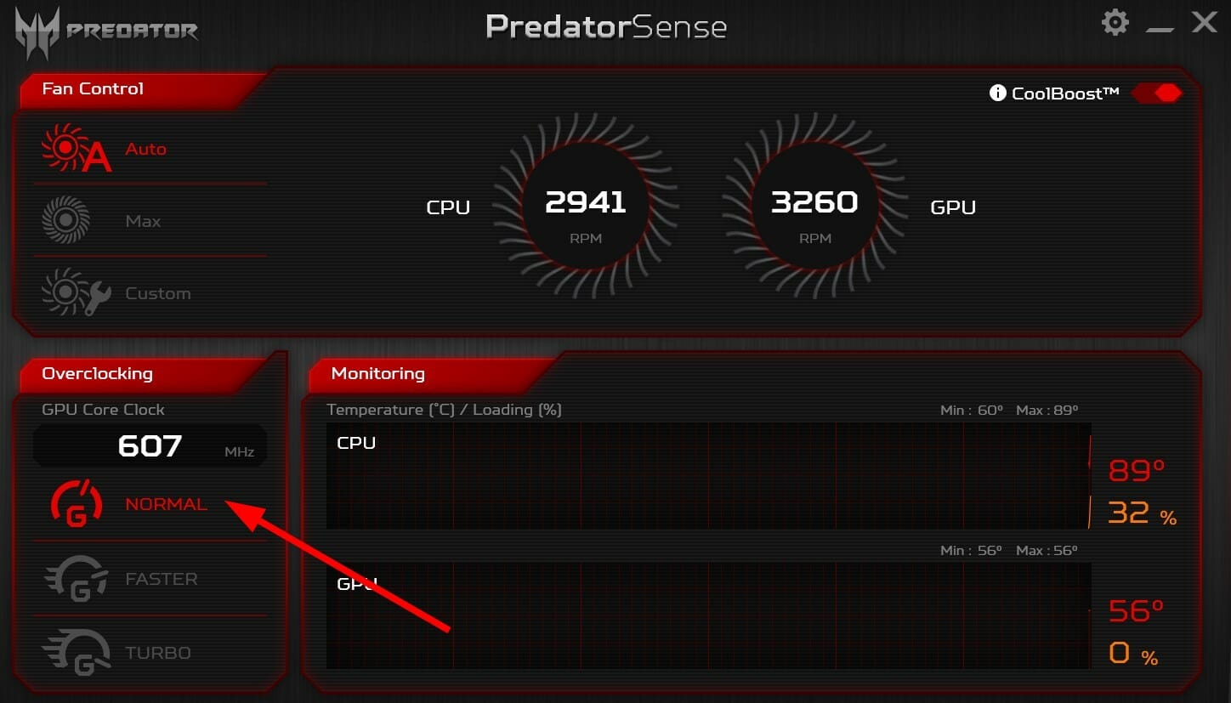This screenshot has width=1231, height=703.
Task: Click the Auto fan mode icon
Action: 77,149
